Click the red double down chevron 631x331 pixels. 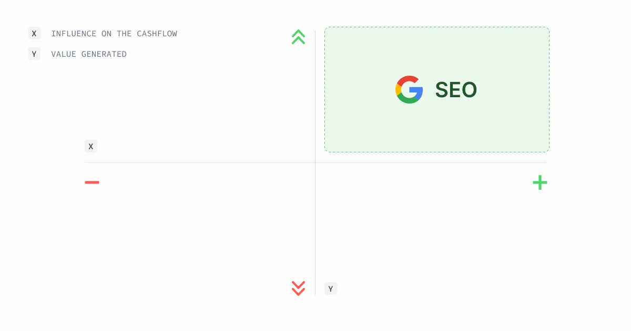pyautogui.click(x=298, y=288)
